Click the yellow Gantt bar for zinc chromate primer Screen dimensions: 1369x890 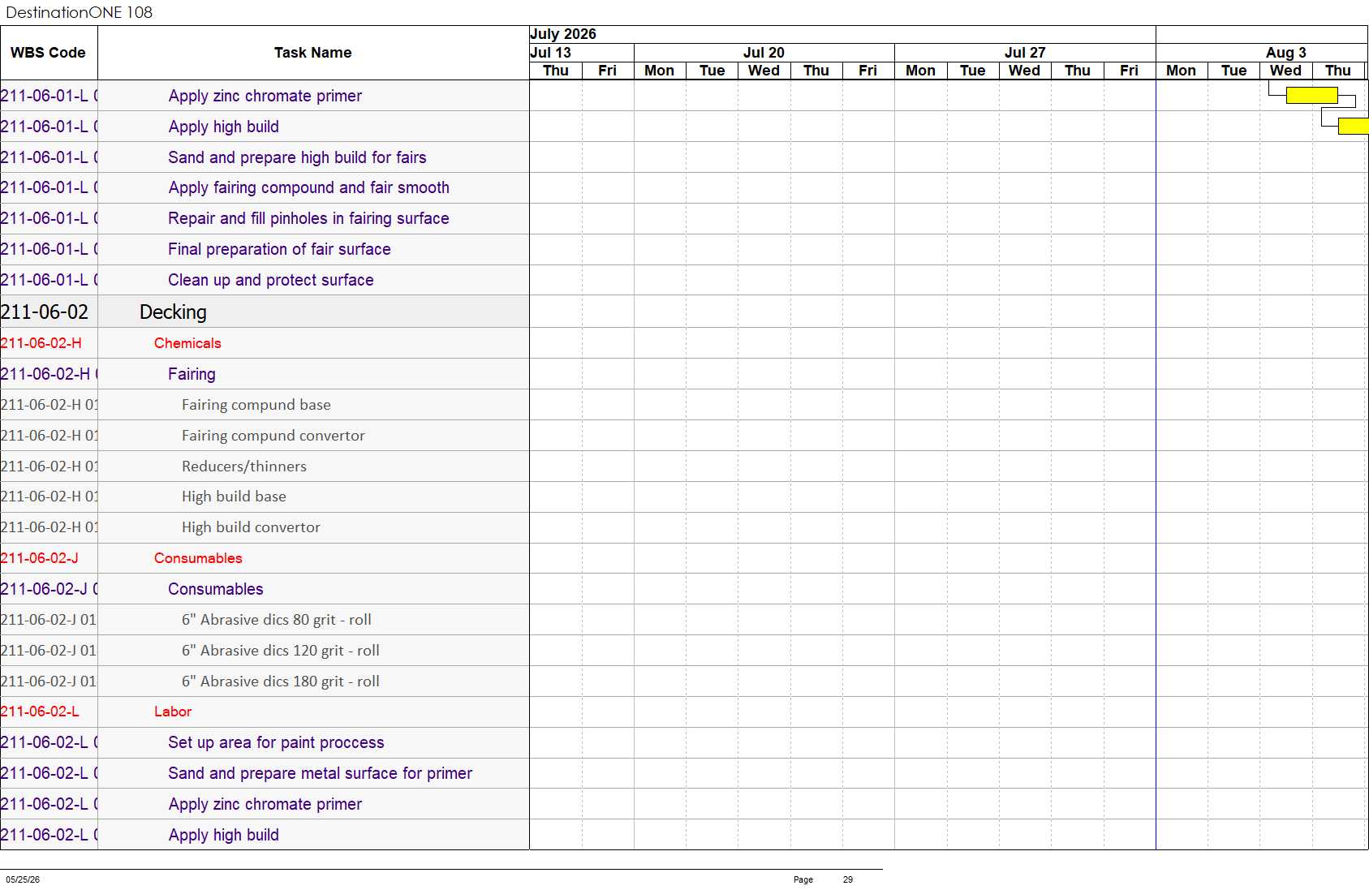point(1311,95)
